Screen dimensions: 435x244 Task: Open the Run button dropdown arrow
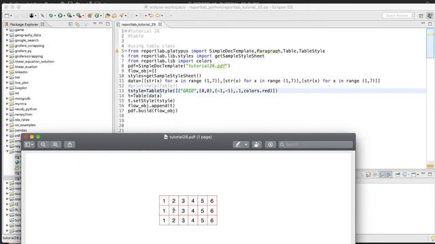[x=65, y=16]
